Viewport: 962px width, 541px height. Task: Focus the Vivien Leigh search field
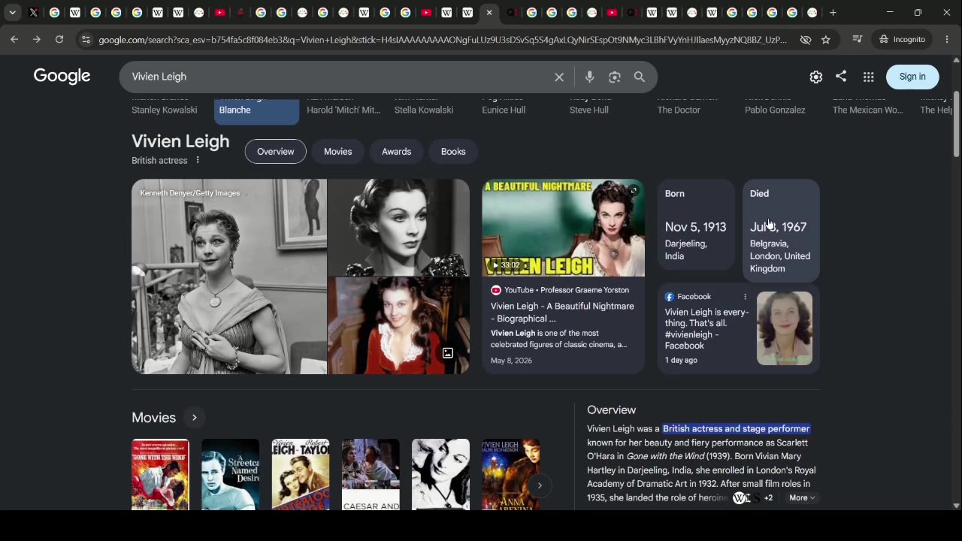[338, 77]
